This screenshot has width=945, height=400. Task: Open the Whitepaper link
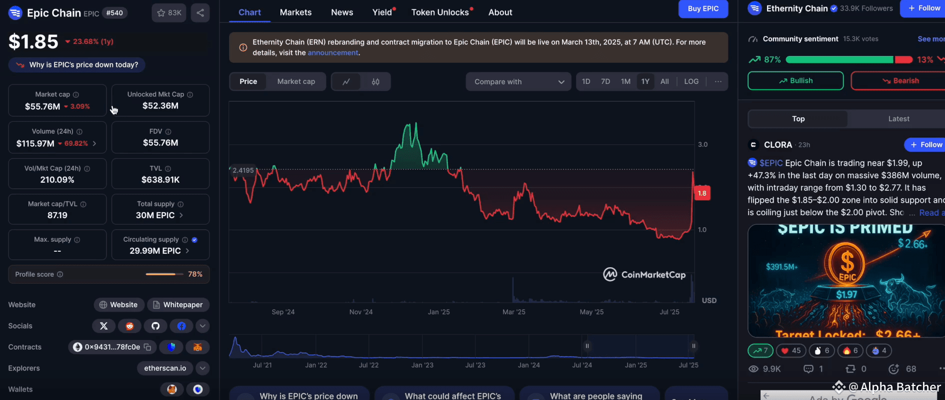[x=178, y=305]
